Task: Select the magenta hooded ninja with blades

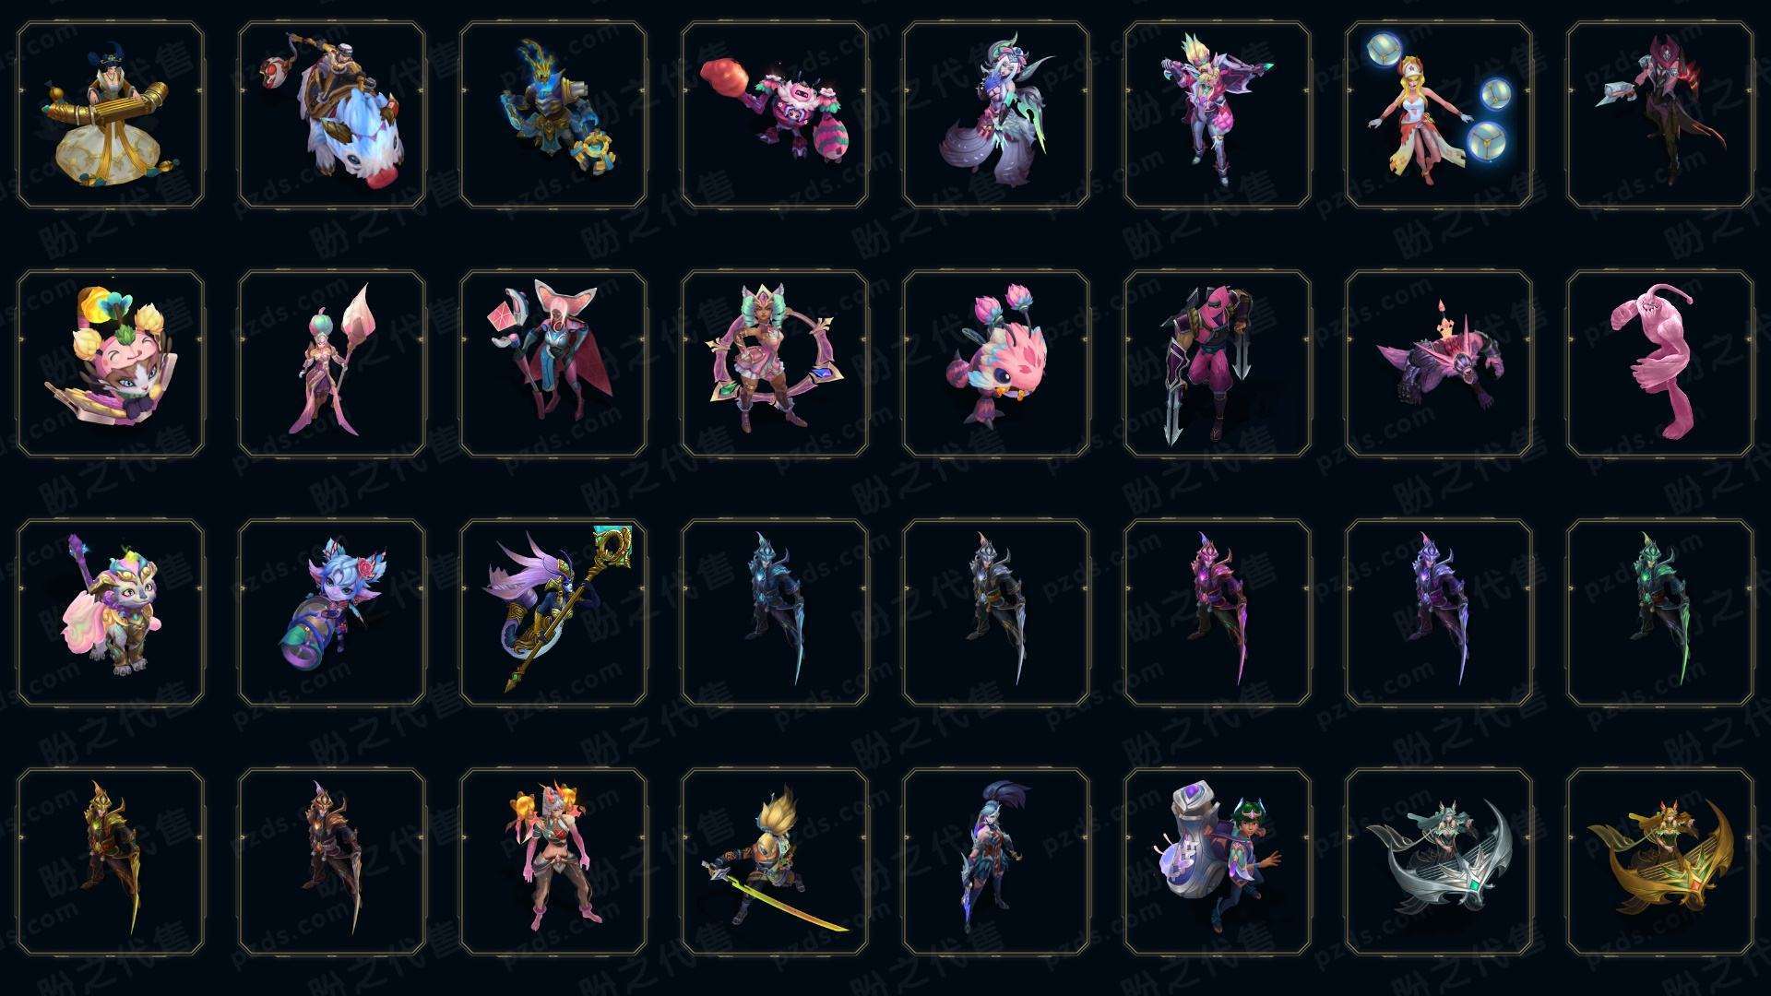Action: click(x=1218, y=363)
